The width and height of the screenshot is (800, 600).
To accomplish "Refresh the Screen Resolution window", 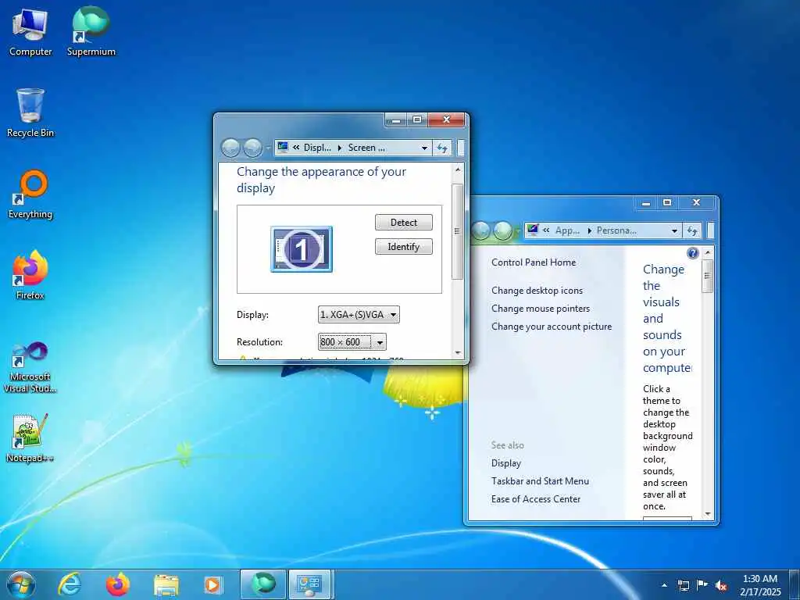I will [442, 148].
